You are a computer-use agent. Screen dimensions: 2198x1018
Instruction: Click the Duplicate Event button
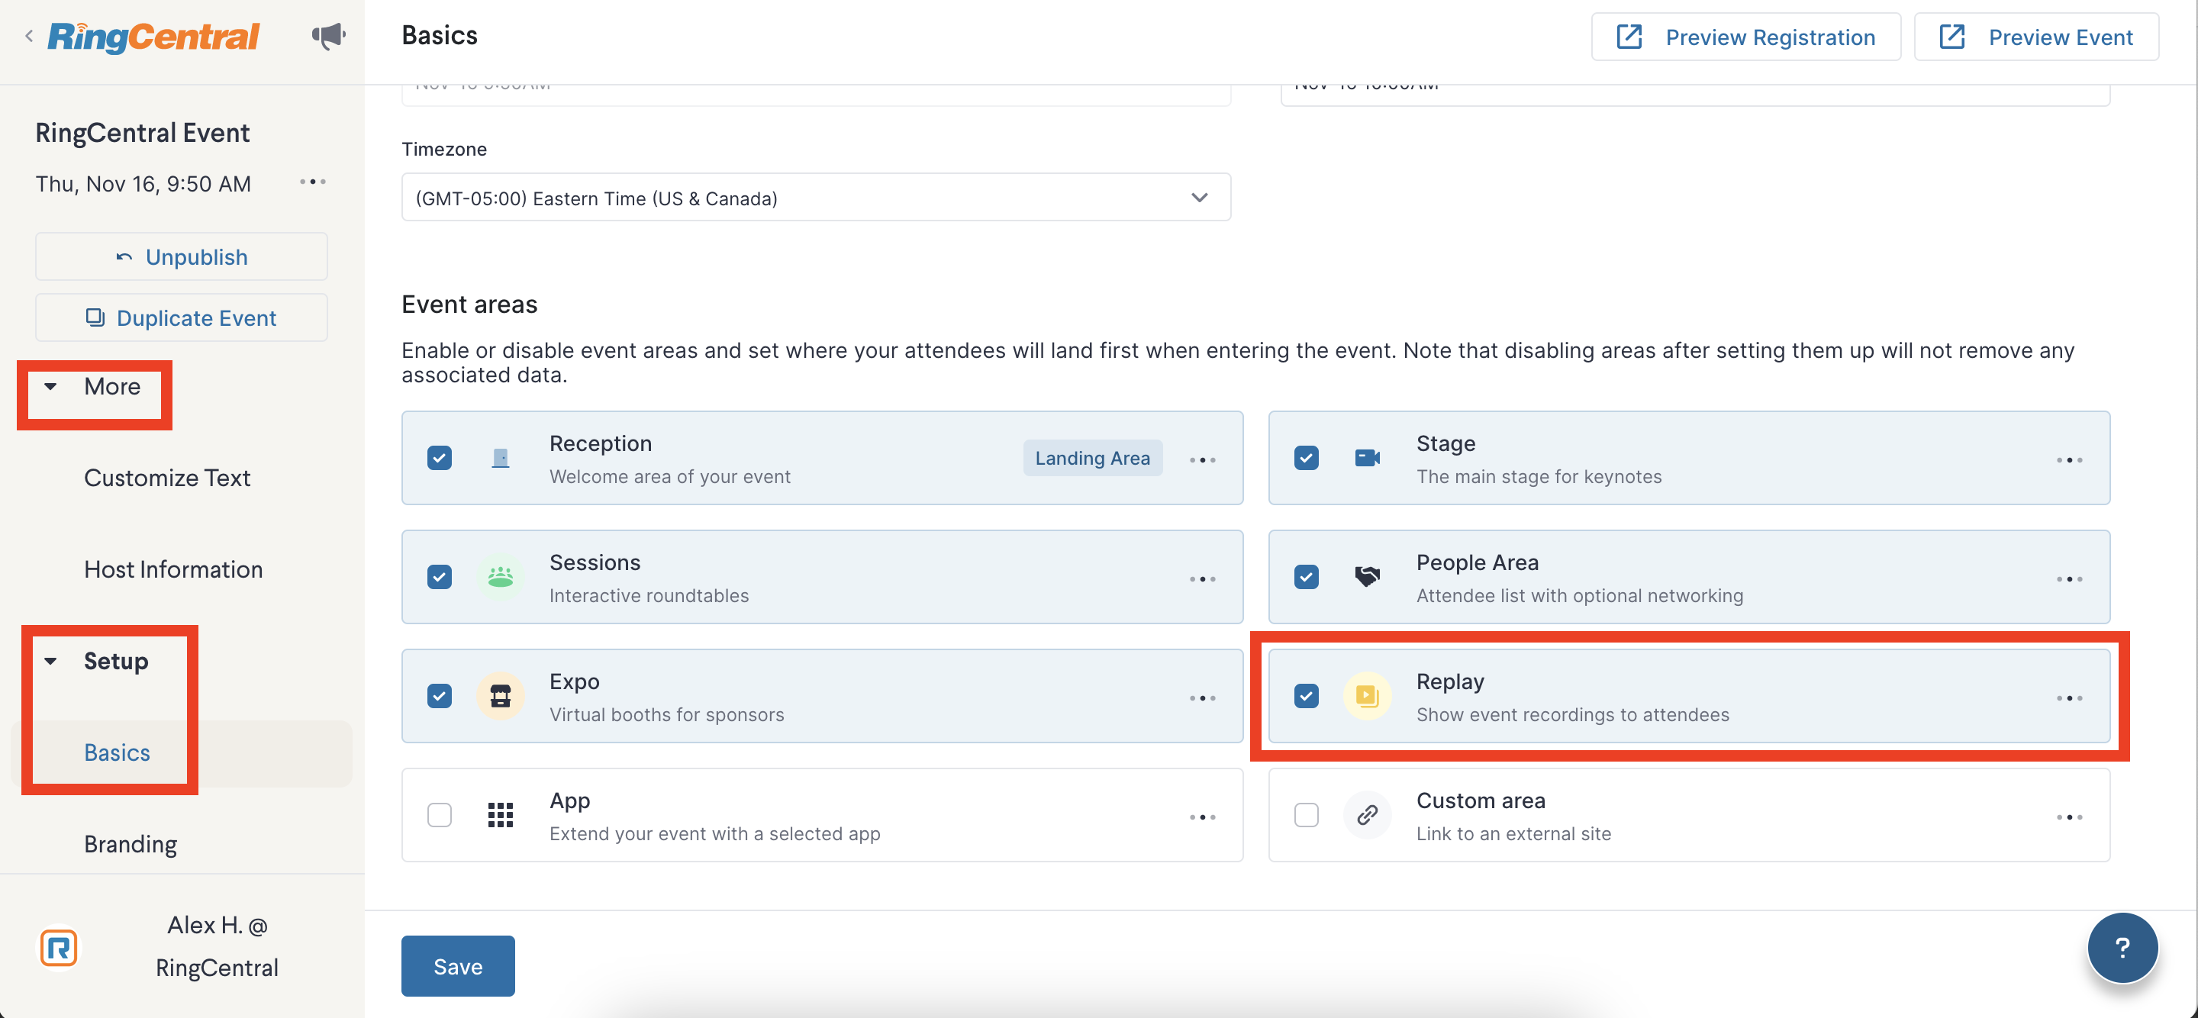(x=181, y=317)
